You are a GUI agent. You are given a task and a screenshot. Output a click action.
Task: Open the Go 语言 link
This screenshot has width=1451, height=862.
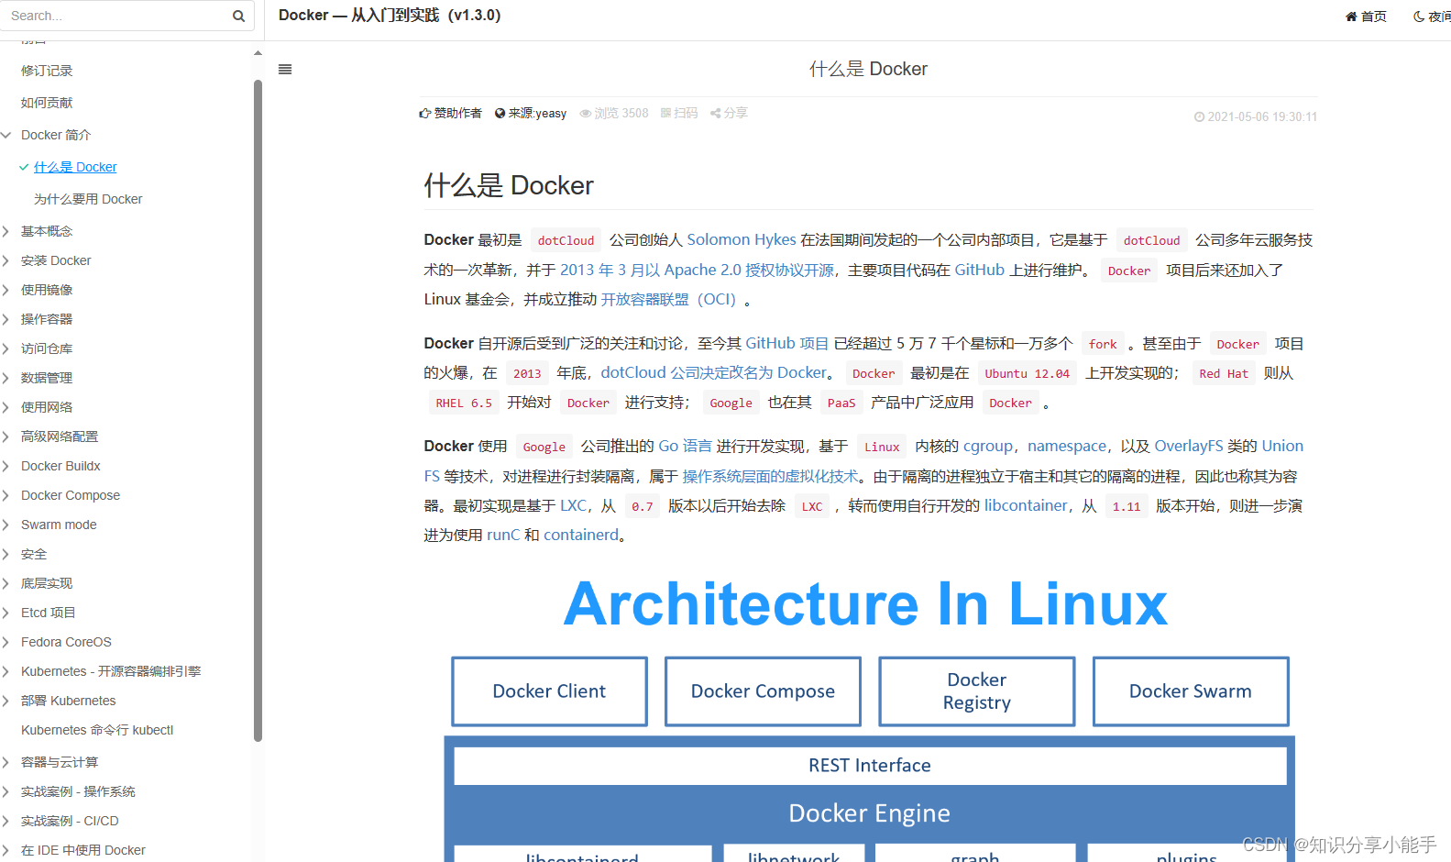tap(686, 446)
